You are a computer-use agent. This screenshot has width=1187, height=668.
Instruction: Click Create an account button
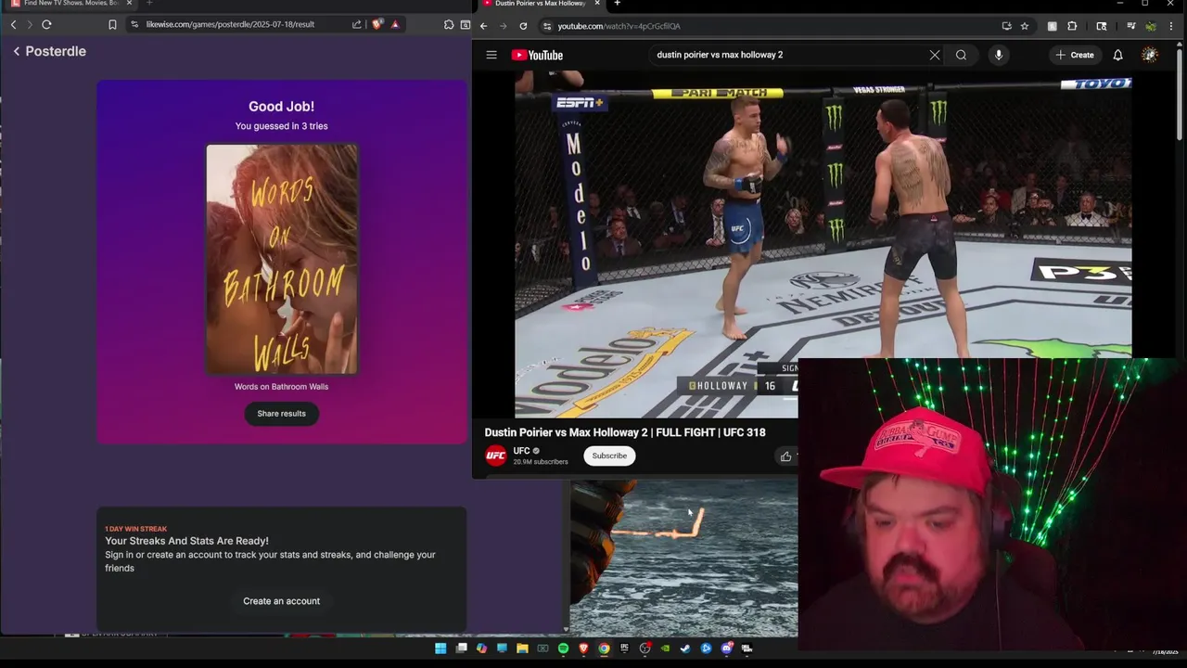point(281,601)
